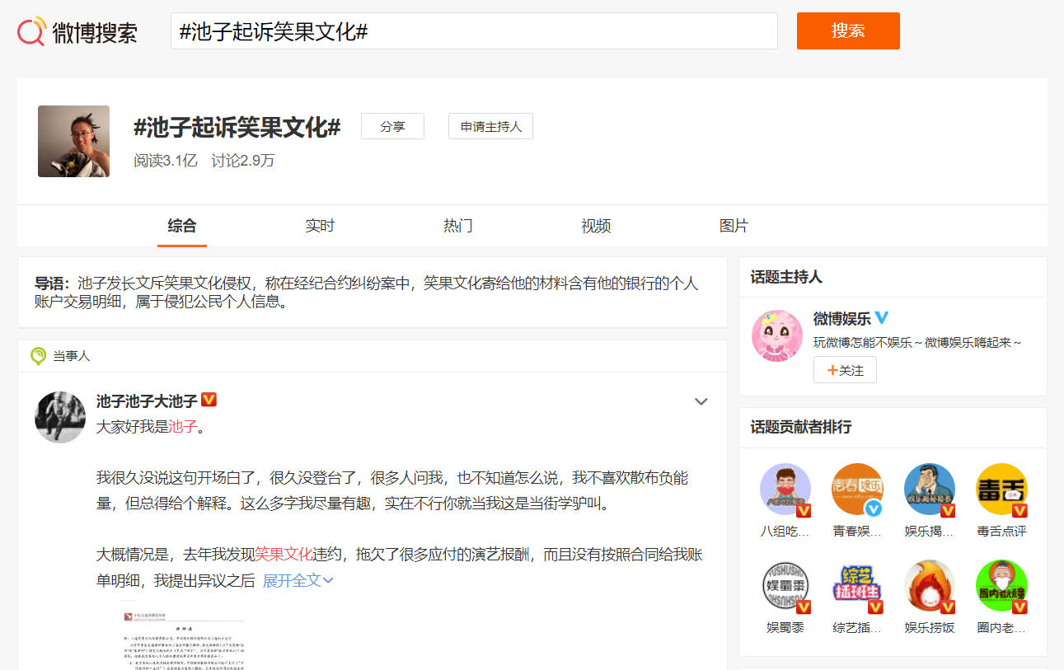
Task: Open the 微博娱乐 host avatar
Action: (777, 335)
